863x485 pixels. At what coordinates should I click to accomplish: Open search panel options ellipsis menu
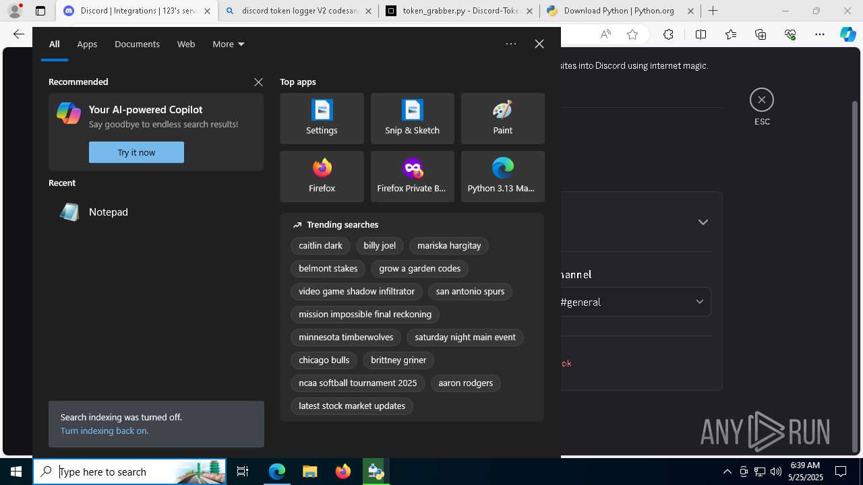pyautogui.click(x=511, y=44)
